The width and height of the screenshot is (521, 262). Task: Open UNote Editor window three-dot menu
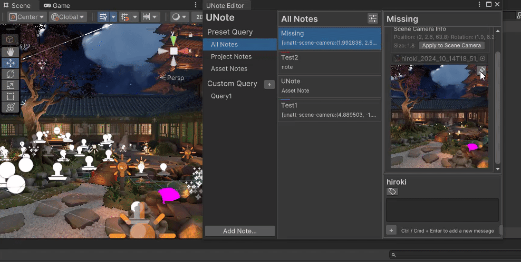click(x=479, y=4)
